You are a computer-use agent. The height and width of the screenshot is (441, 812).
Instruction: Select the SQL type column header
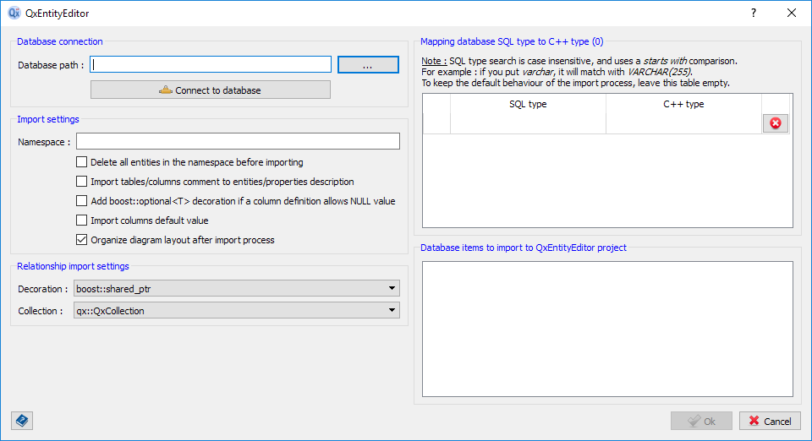point(528,105)
